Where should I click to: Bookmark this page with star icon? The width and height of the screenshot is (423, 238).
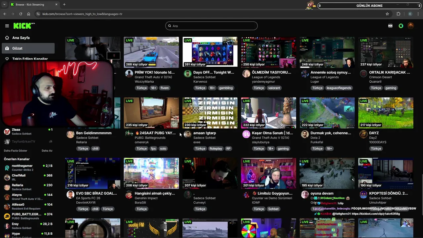pyautogui.click(x=387, y=14)
